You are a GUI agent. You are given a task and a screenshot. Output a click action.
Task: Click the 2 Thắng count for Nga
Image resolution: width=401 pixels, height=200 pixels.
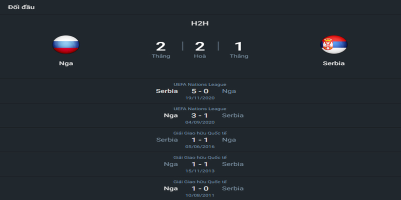[x=161, y=49]
